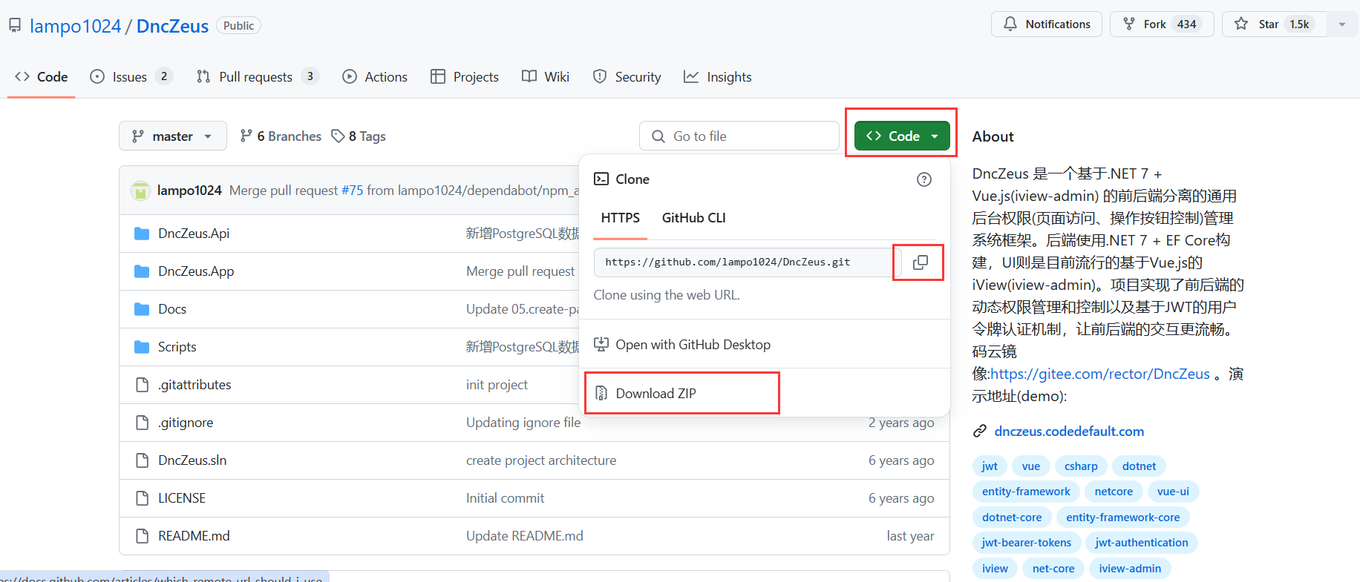
Task: Toggle the green Code dropdown button
Action: (901, 136)
